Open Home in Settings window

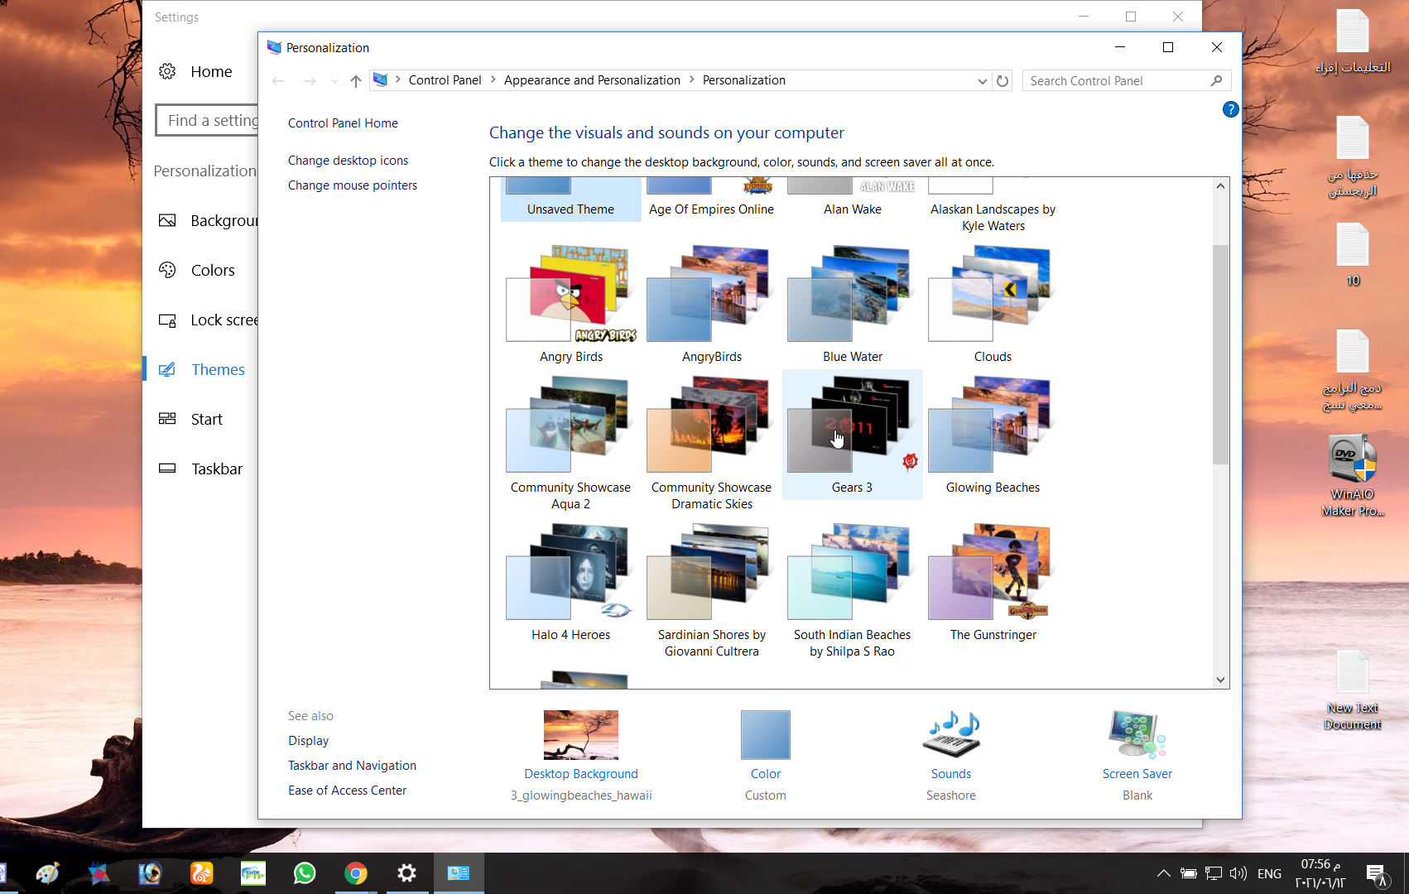click(x=200, y=72)
